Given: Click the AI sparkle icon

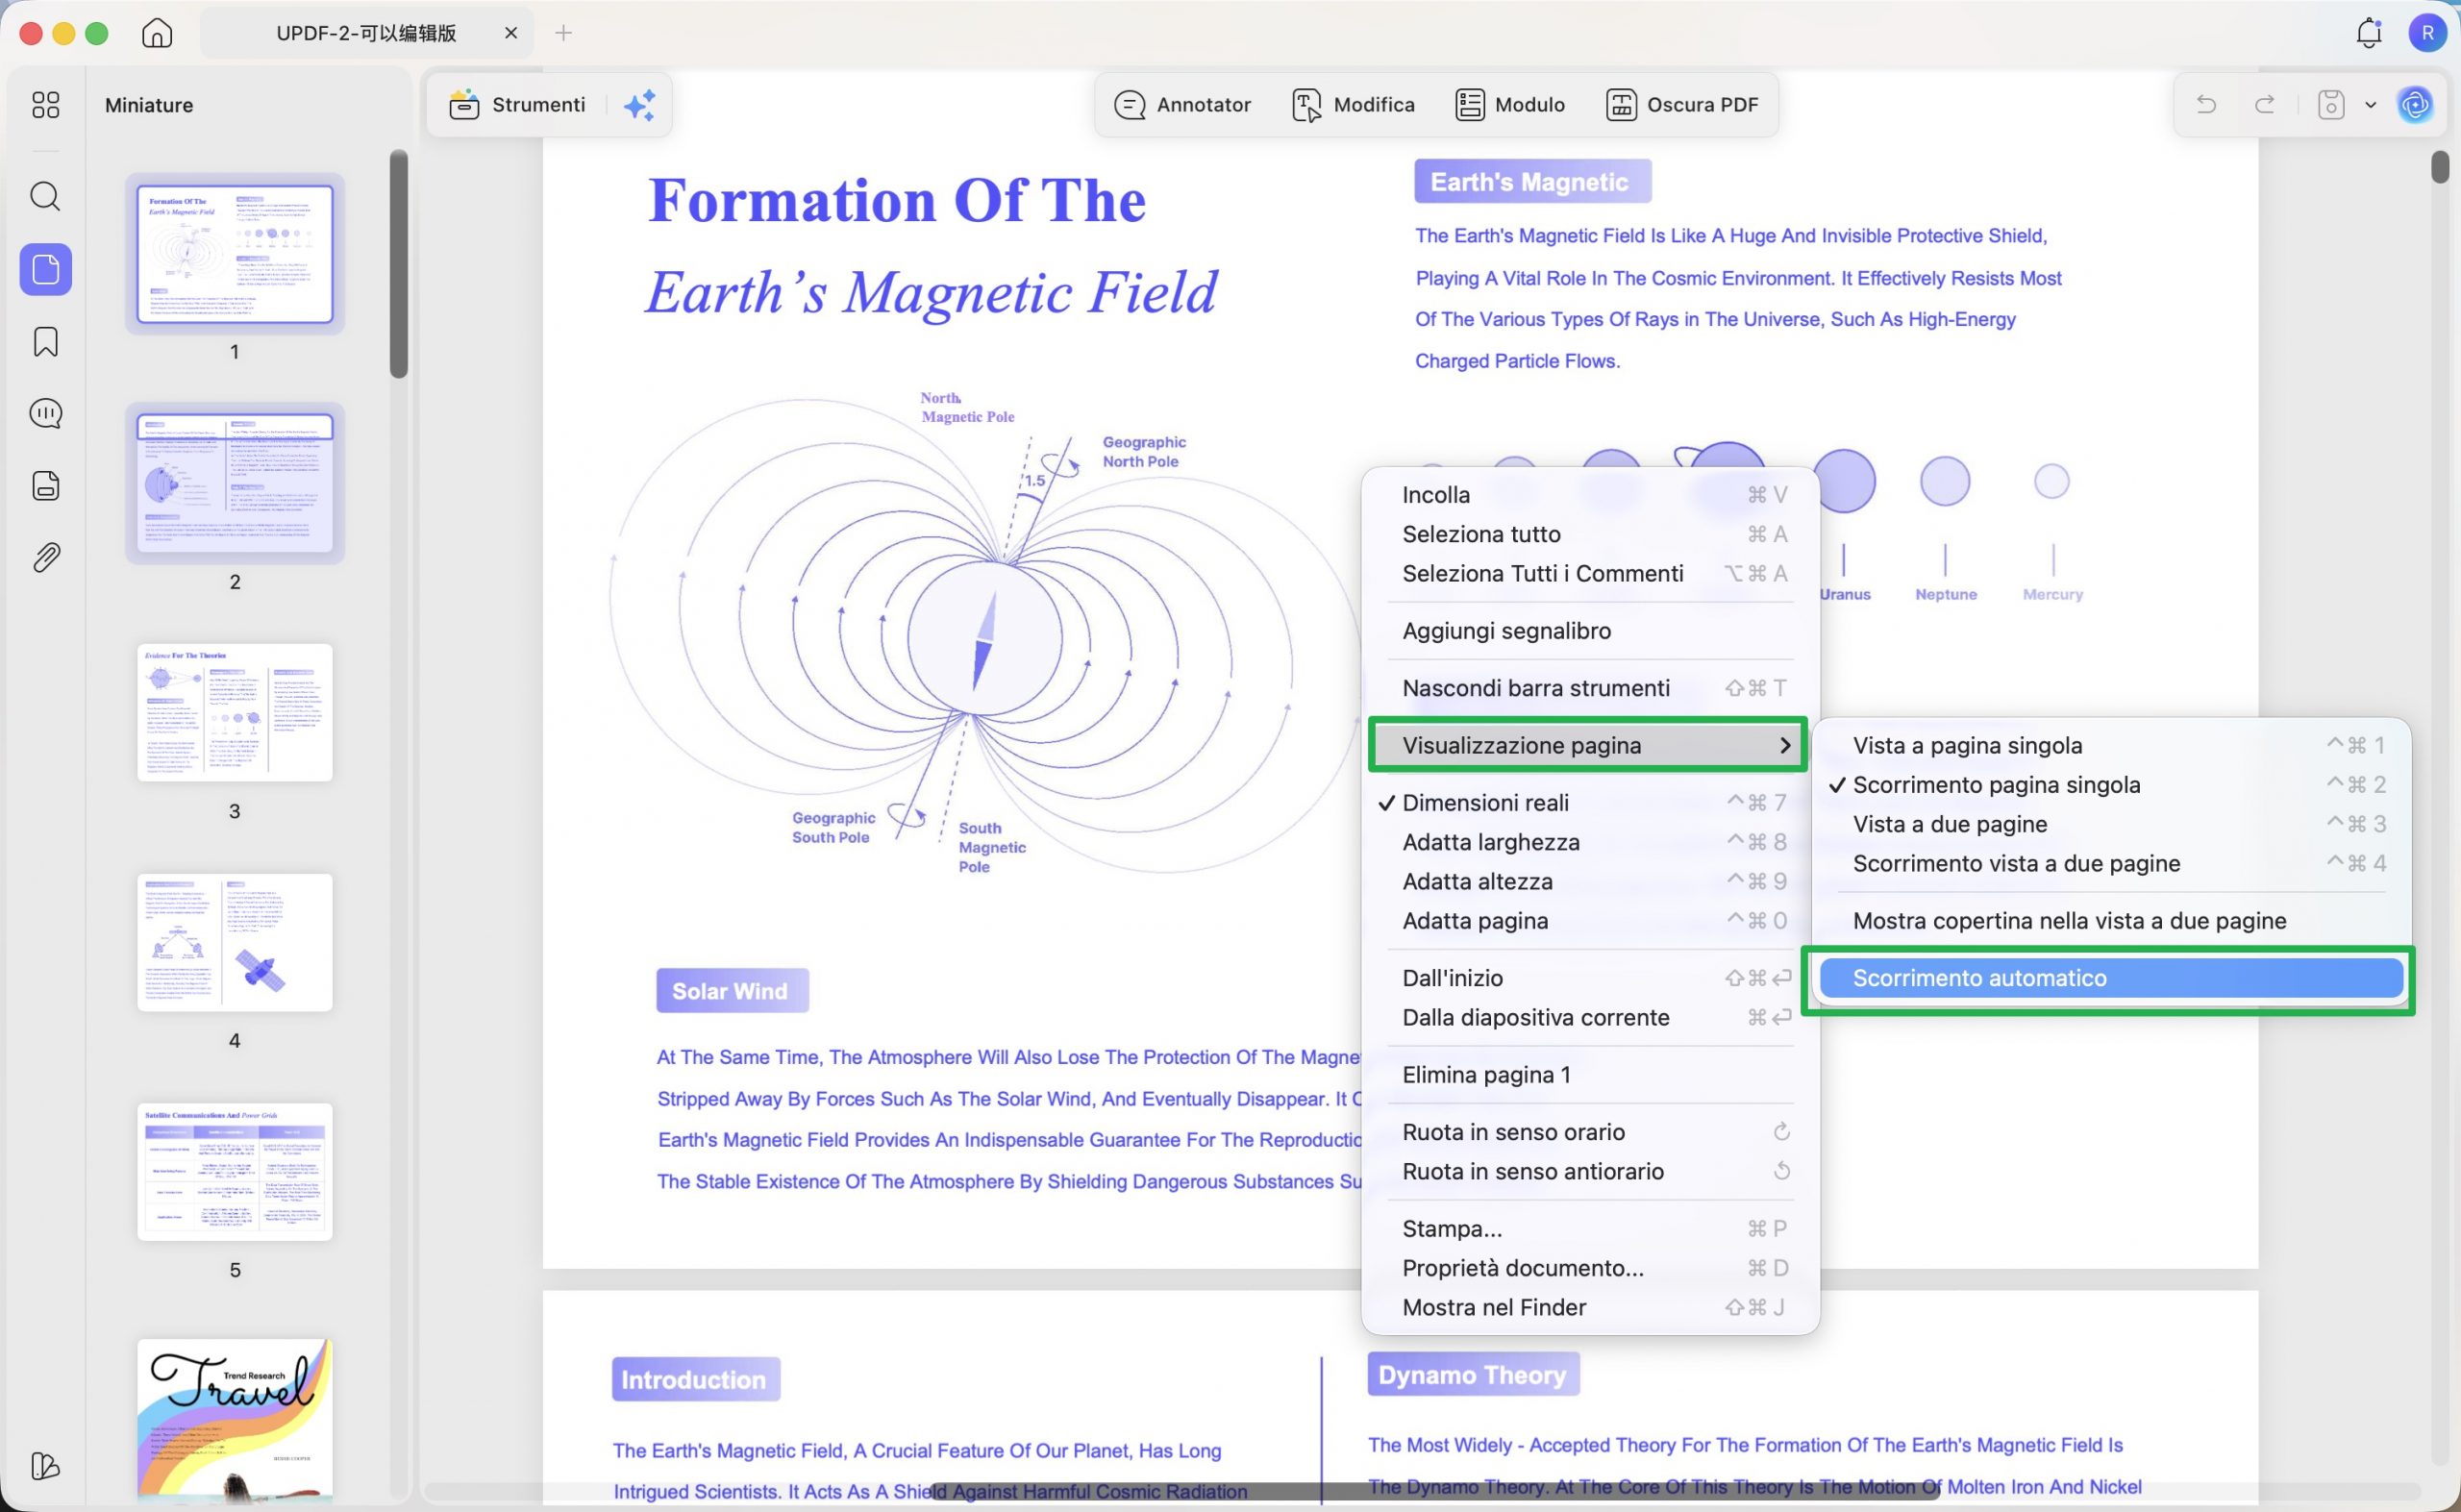Looking at the screenshot, I should point(640,105).
